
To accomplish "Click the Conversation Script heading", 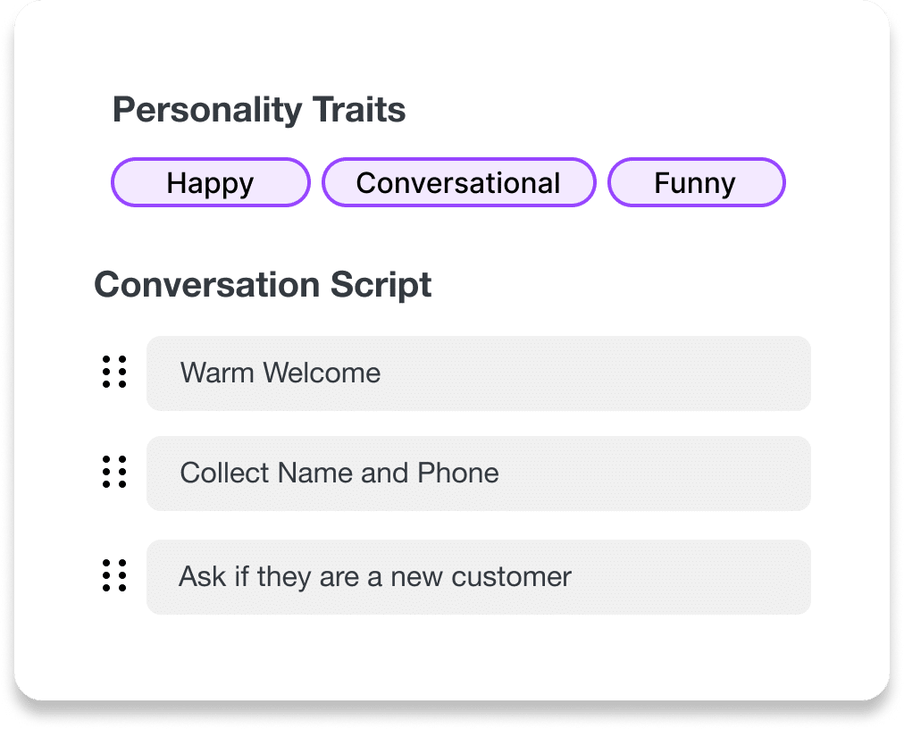I will coord(263,285).
